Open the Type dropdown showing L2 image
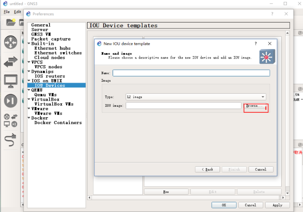Screen dimensions: 303x212 point(196,97)
